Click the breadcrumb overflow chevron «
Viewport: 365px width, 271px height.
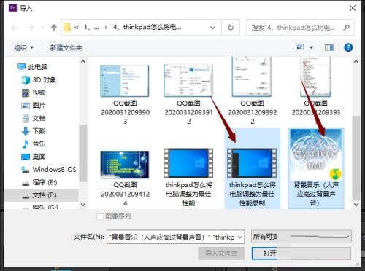pos(77,28)
